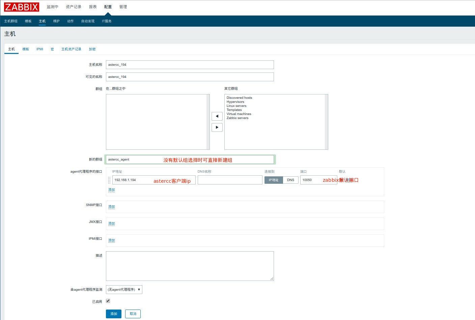Open the 监测中 top menu

tap(52, 7)
